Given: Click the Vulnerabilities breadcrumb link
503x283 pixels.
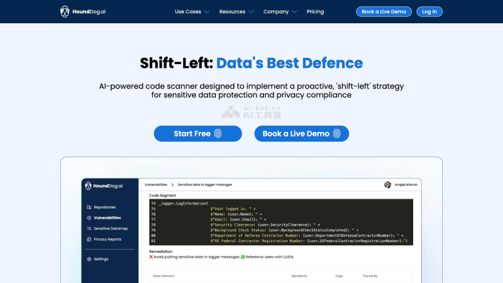Looking at the screenshot, I should (156, 185).
